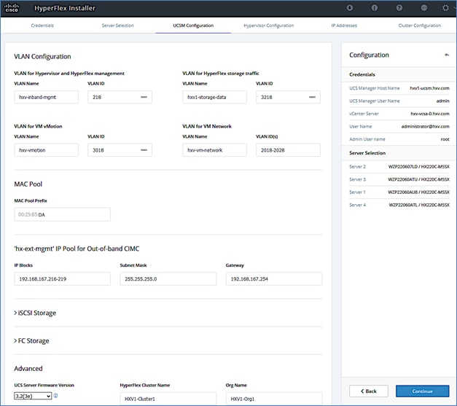
Task: Collapse the Configuration panel arrow
Action: point(447,55)
